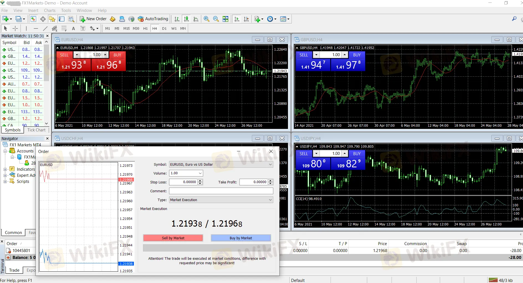Tile the chart windows with the arrange icon
Screen dimensions: 523x283
coord(226,19)
